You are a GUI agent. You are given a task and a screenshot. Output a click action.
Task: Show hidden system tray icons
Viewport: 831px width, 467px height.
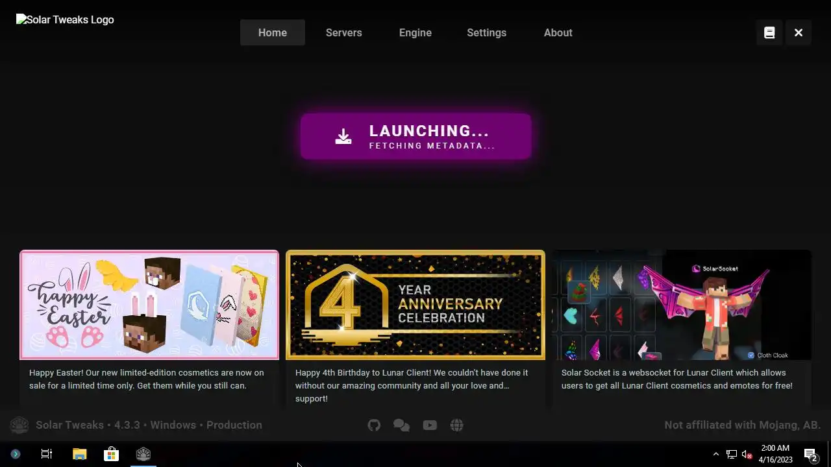(716, 454)
